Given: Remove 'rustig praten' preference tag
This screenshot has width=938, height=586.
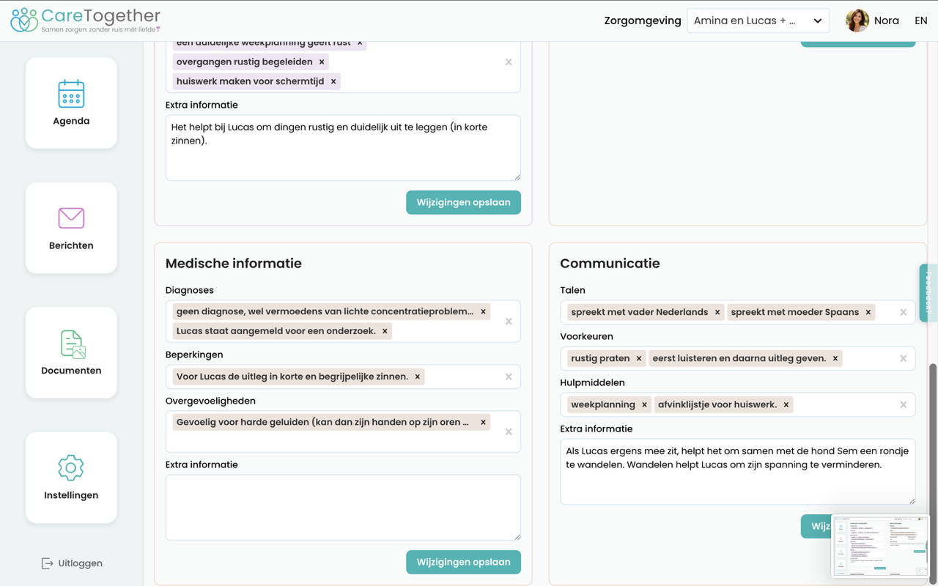Looking at the screenshot, I should (x=639, y=358).
